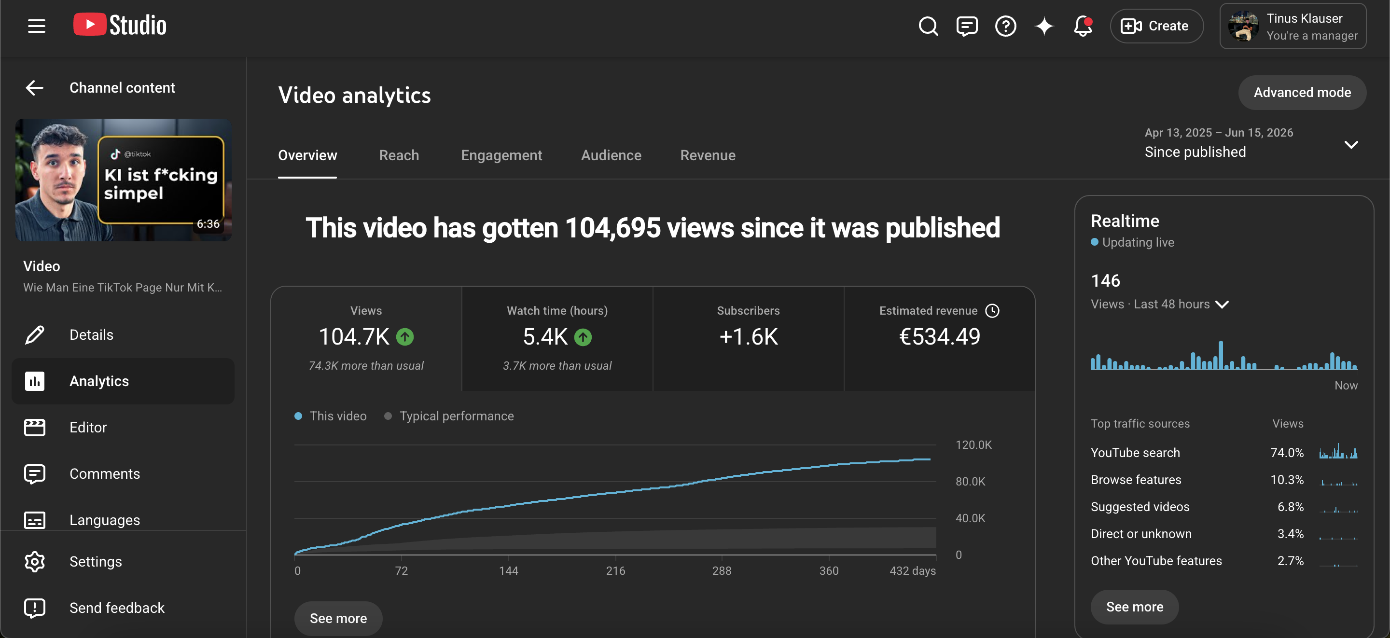Open the help question mark icon
The width and height of the screenshot is (1390, 638).
coord(1005,26)
